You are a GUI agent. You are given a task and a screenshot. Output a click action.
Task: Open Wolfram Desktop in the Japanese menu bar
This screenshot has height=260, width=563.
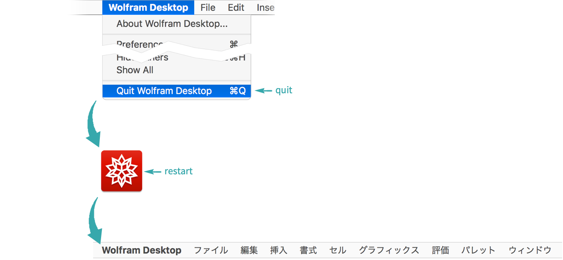(142, 250)
